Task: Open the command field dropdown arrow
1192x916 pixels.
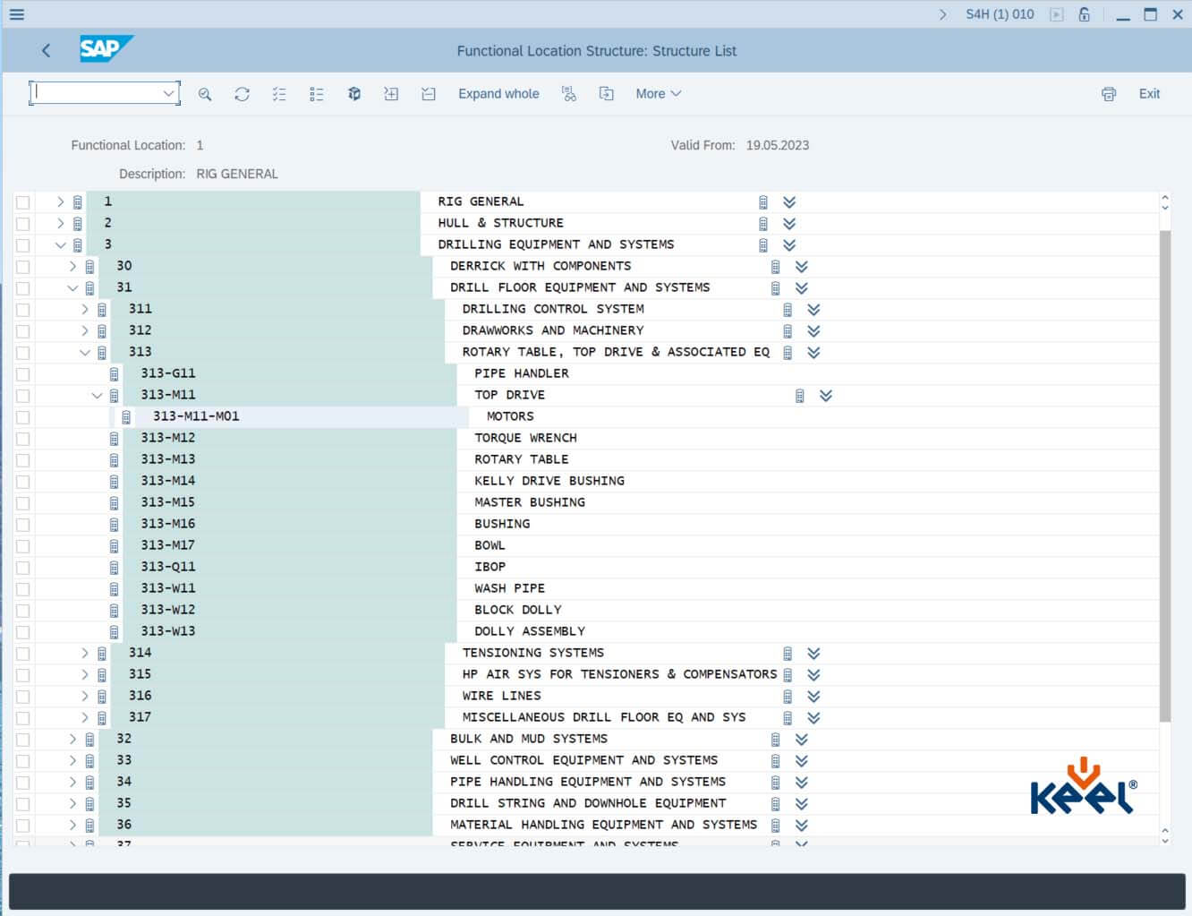Action: (168, 94)
